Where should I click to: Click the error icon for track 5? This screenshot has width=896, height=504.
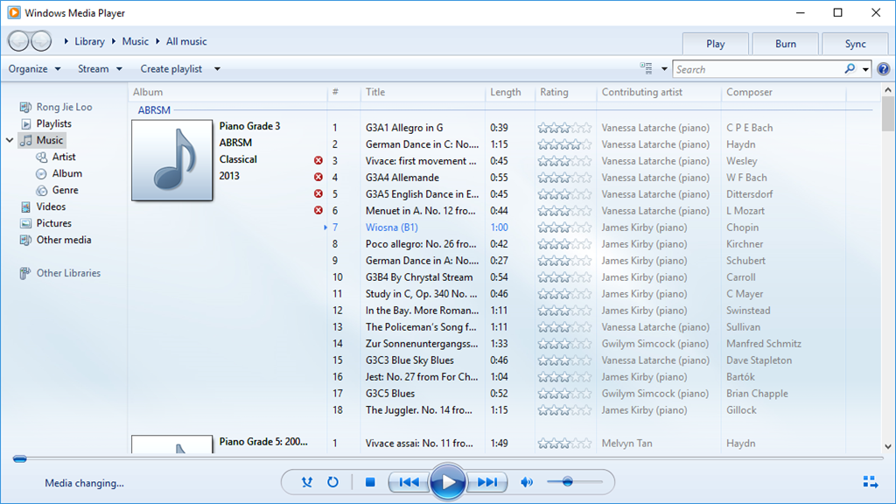[x=318, y=193]
